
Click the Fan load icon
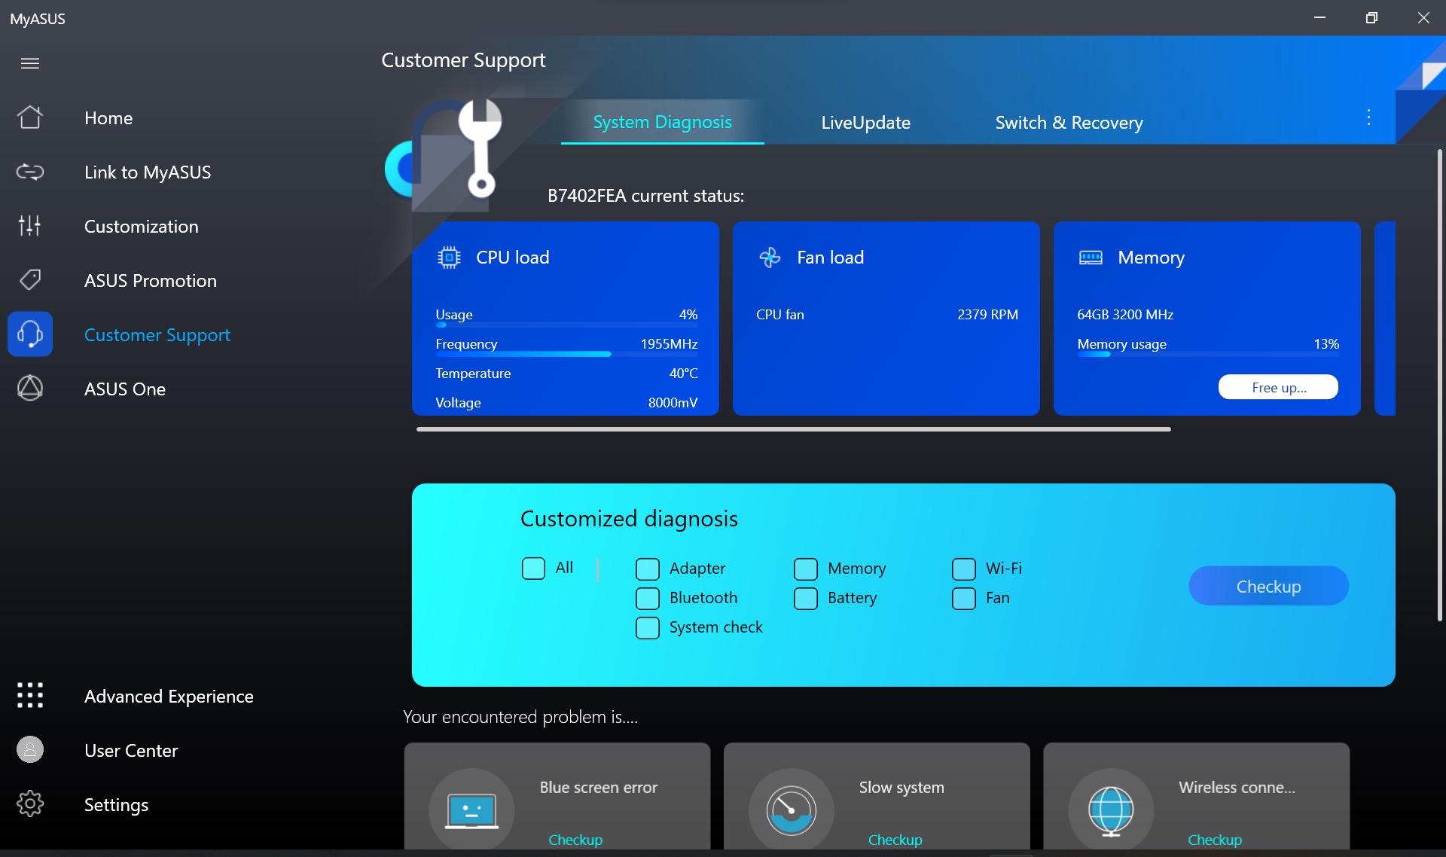[x=769, y=257]
